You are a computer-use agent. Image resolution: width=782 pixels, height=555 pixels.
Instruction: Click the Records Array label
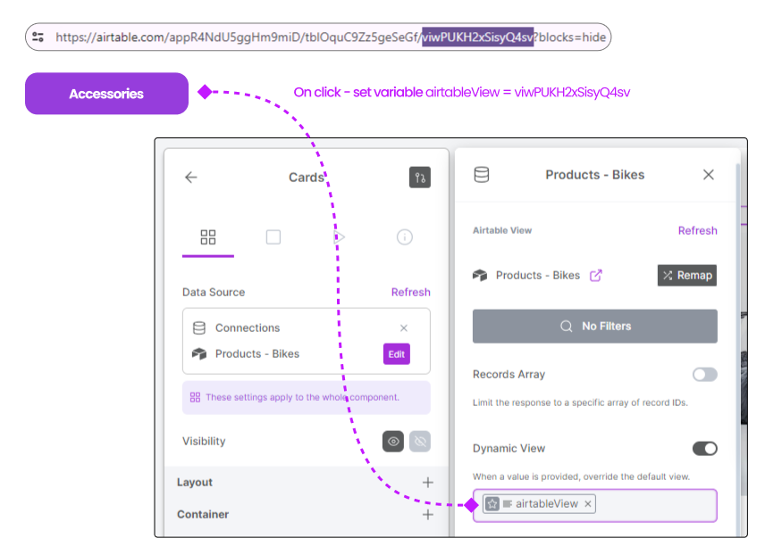click(x=509, y=375)
